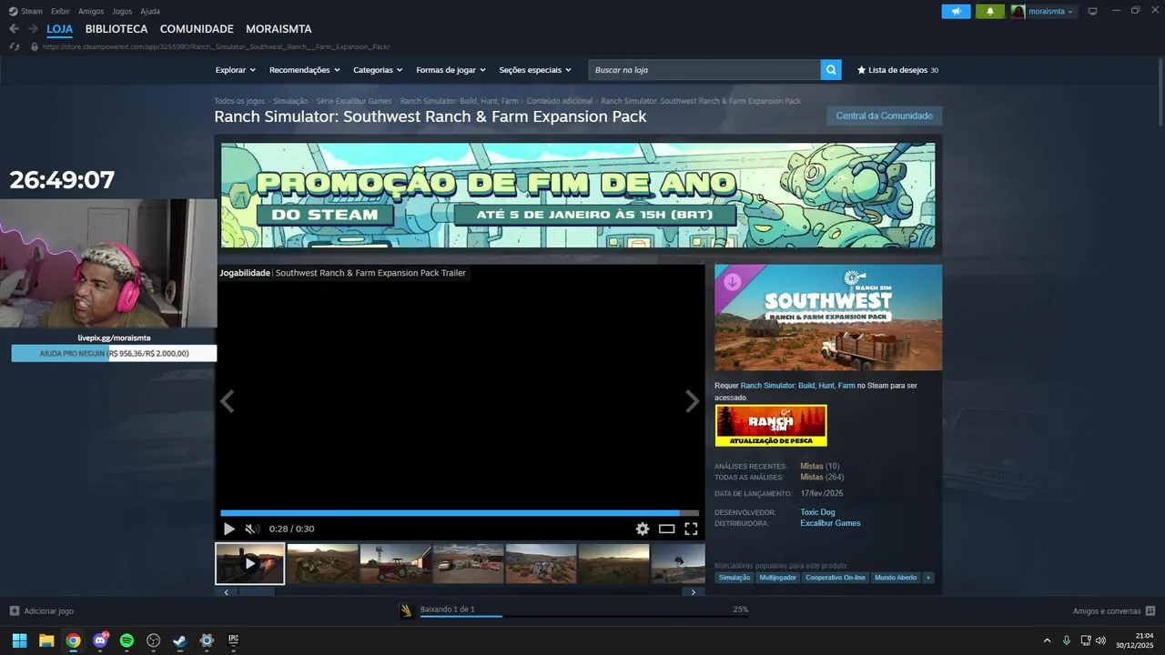The image size is (1165, 655).
Task: Switch to the MORAISMTA tab
Action: click(x=279, y=29)
